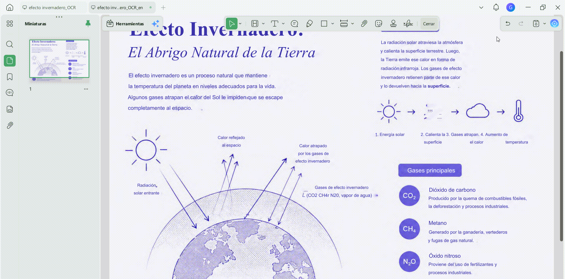Open the notifications bell
Screen dimensions: 565x279
[x=496, y=7]
